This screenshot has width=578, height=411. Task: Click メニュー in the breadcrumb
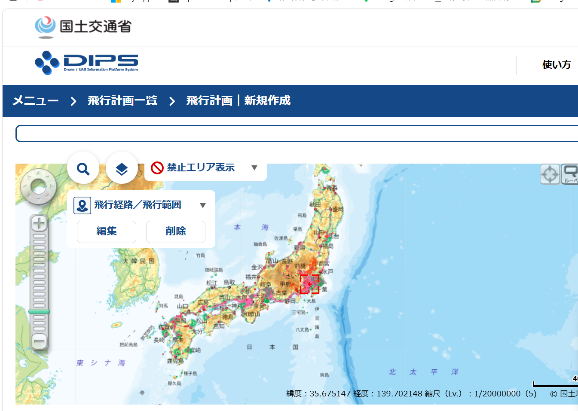35,101
